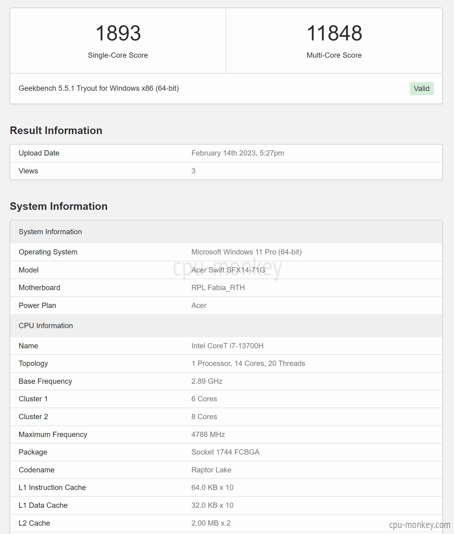Click the System Information table header row
The width and height of the screenshot is (454, 534).
click(226, 232)
